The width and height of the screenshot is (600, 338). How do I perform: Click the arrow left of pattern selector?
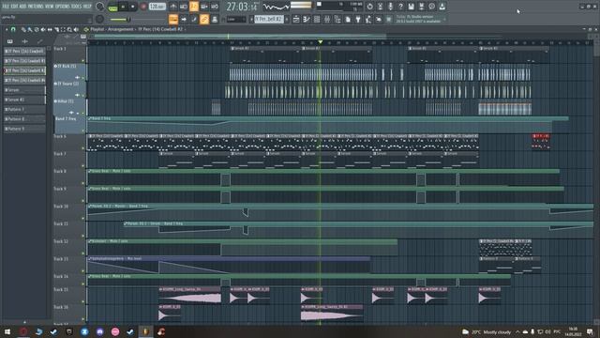[252, 19]
